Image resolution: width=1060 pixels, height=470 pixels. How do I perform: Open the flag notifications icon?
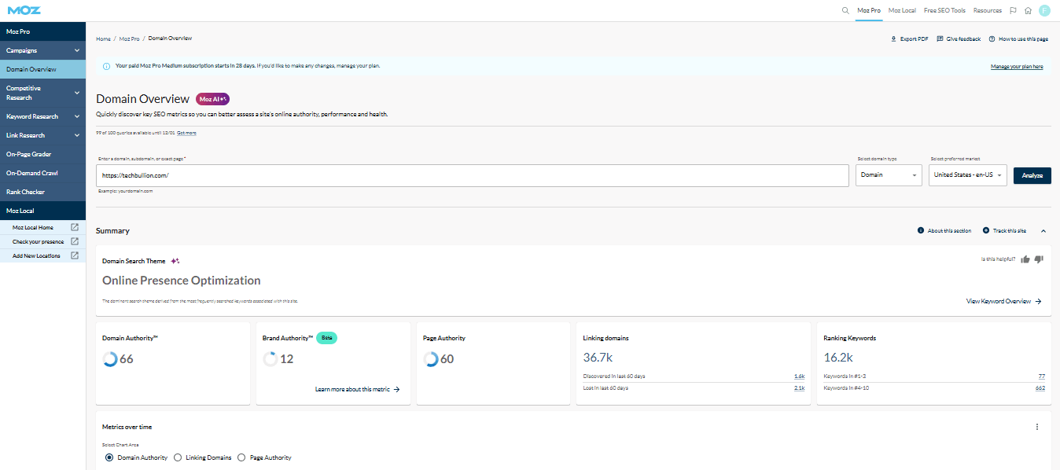coord(1013,10)
